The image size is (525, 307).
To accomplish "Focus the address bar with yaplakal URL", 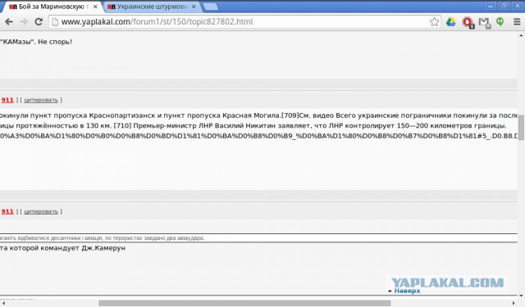I will 244,22.
